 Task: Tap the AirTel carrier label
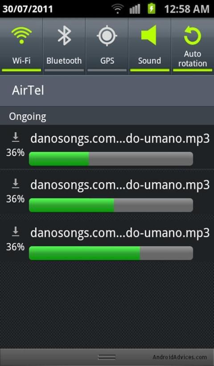click(28, 90)
